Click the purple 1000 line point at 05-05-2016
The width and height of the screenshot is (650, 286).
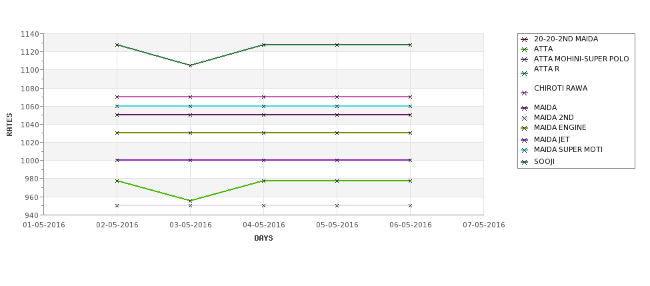(337, 160)
